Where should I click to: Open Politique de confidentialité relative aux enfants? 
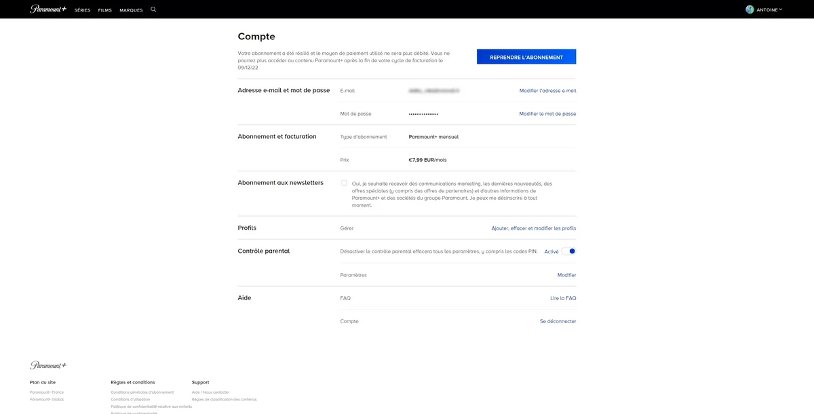pyautogui.click(x=151, y=407)
